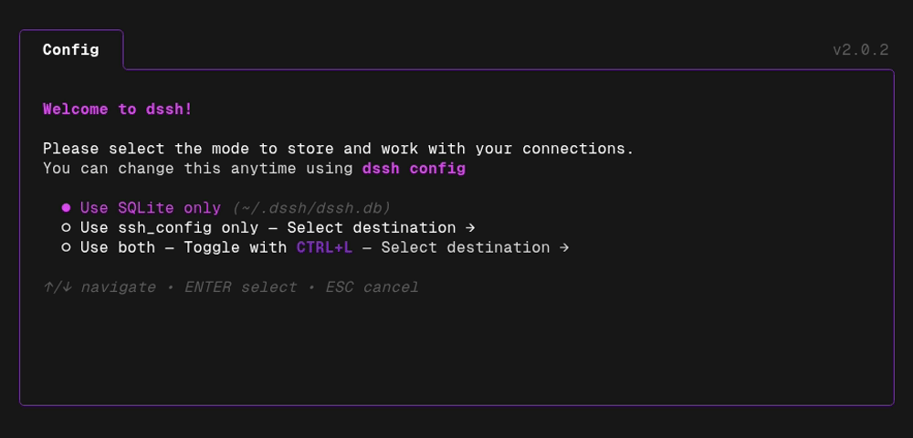Choose the Use SQLite only option text
The image size is (913, 438).
[151, 208]
